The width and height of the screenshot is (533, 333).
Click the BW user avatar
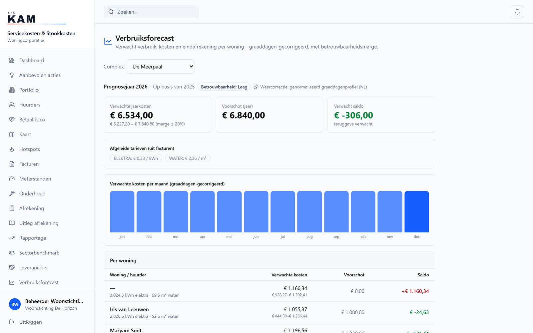(x=15, y=304)
